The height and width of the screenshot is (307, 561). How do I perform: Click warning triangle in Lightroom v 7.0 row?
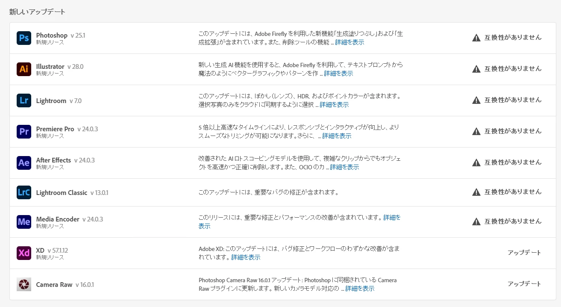[x=476, y=100]
